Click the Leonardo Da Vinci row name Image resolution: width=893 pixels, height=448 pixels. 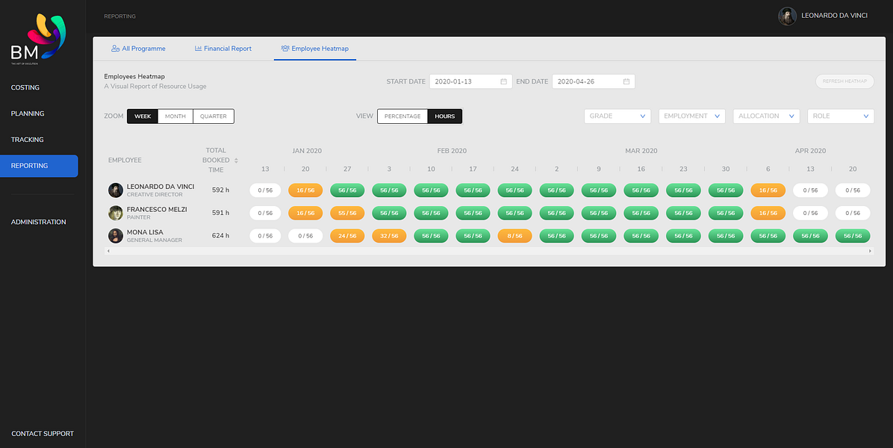tap(160, 187)
